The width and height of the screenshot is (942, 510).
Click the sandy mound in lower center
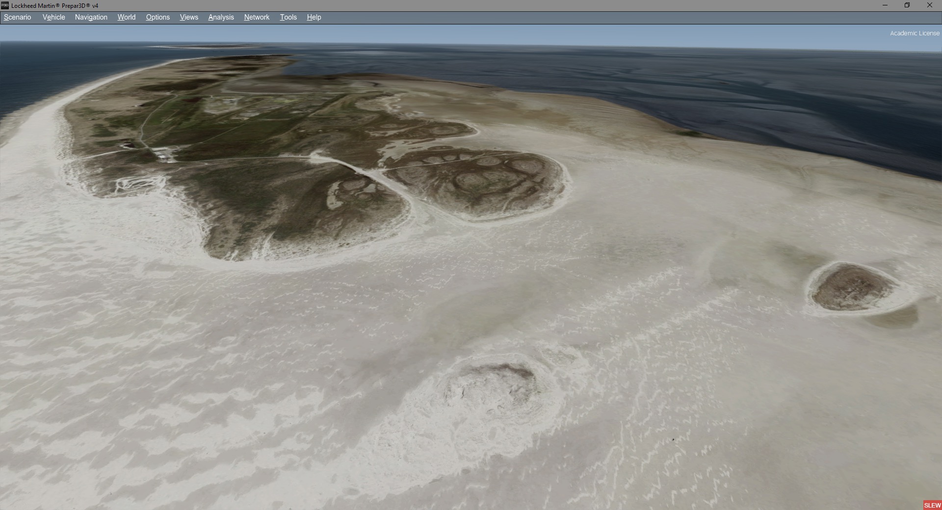point(491,387)
